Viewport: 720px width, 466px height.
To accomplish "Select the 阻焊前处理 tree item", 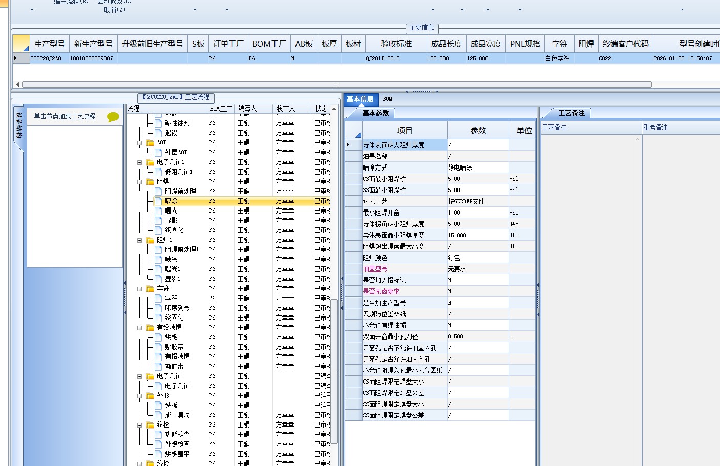I will click(x=180, y=192).
